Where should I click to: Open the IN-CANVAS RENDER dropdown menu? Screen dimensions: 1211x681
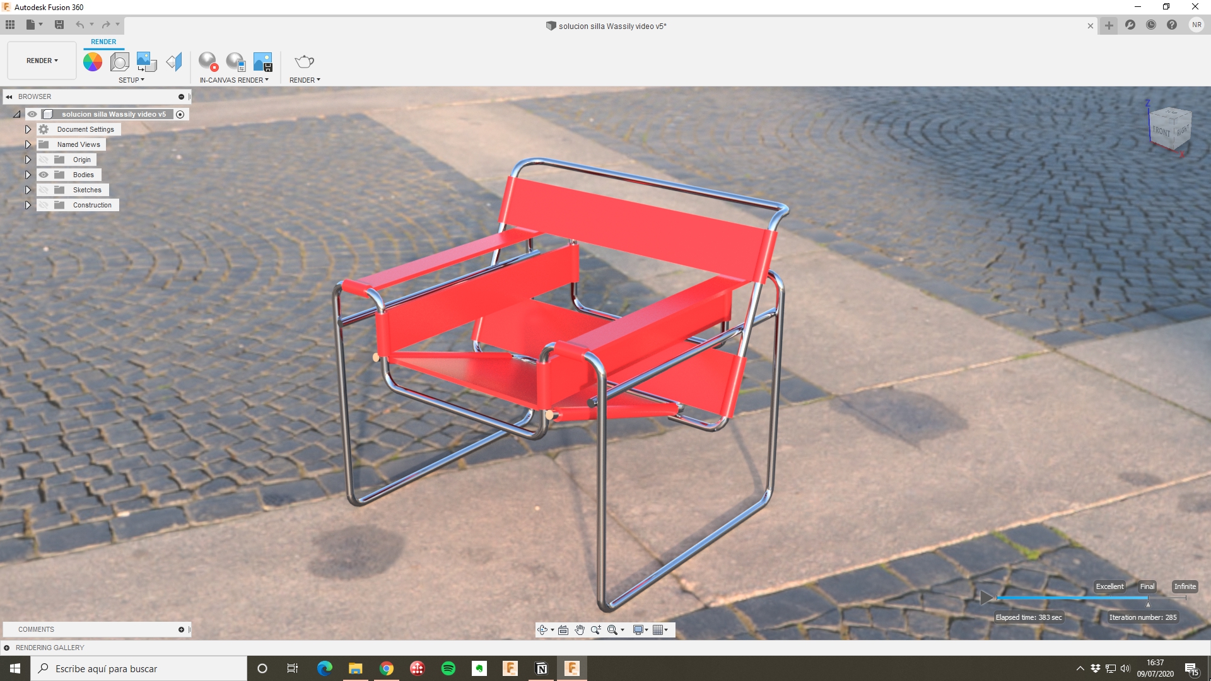click(234, 80)
